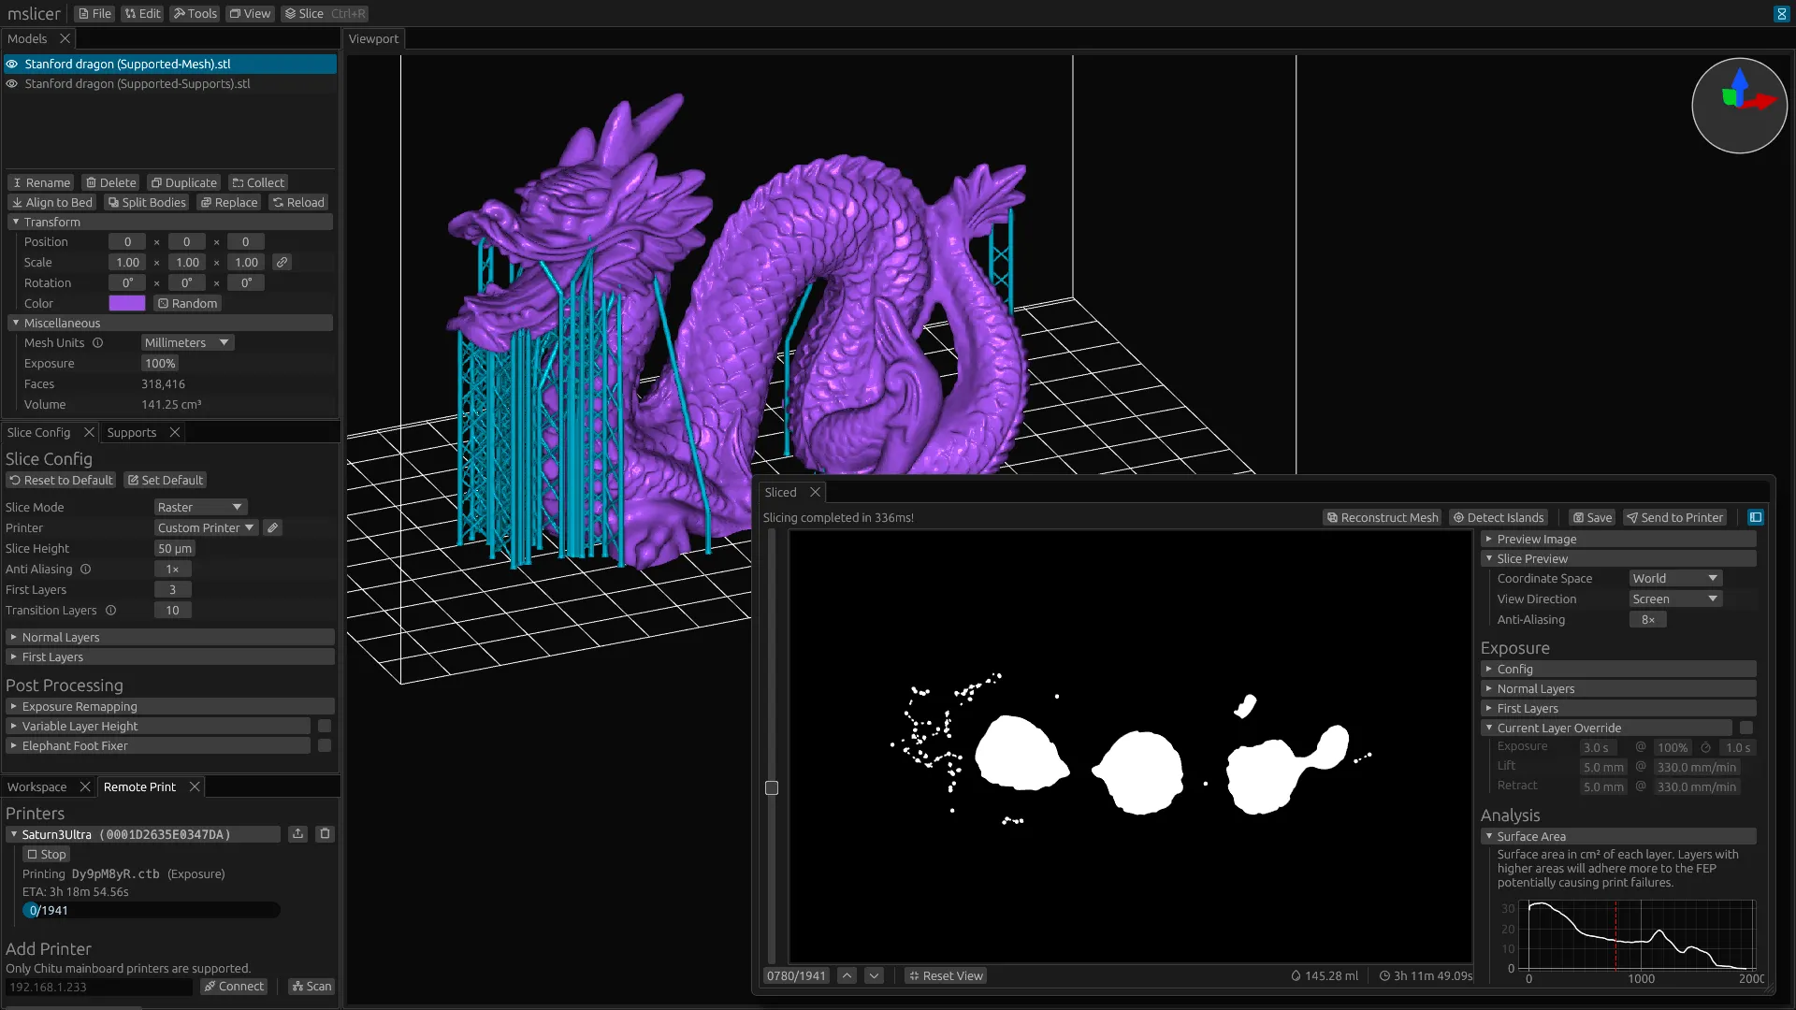1796x1010 pixels.
Task: Click the Transition Layers info icon
Action: click(x=110, y=611)
